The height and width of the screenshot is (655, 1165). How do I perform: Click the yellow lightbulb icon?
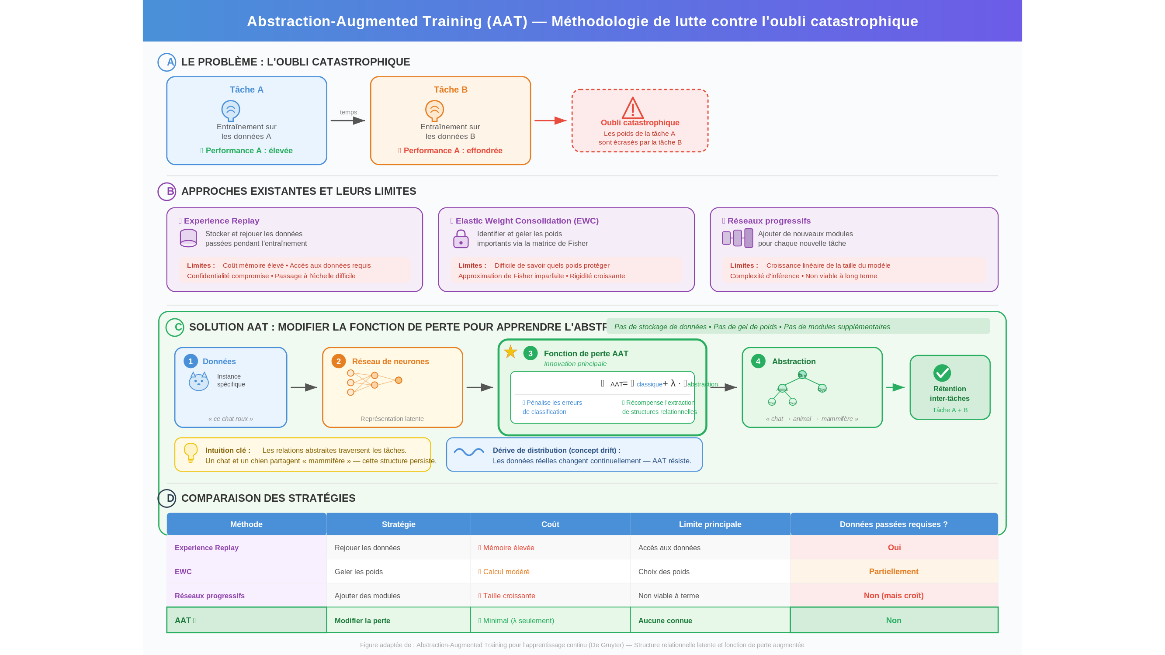pyautogui.click(x=191, y=452)
